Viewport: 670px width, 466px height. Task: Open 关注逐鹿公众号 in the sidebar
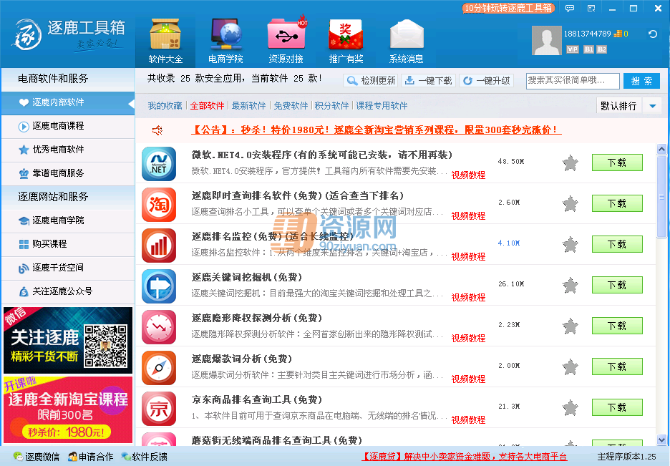(x=68, y=291)
